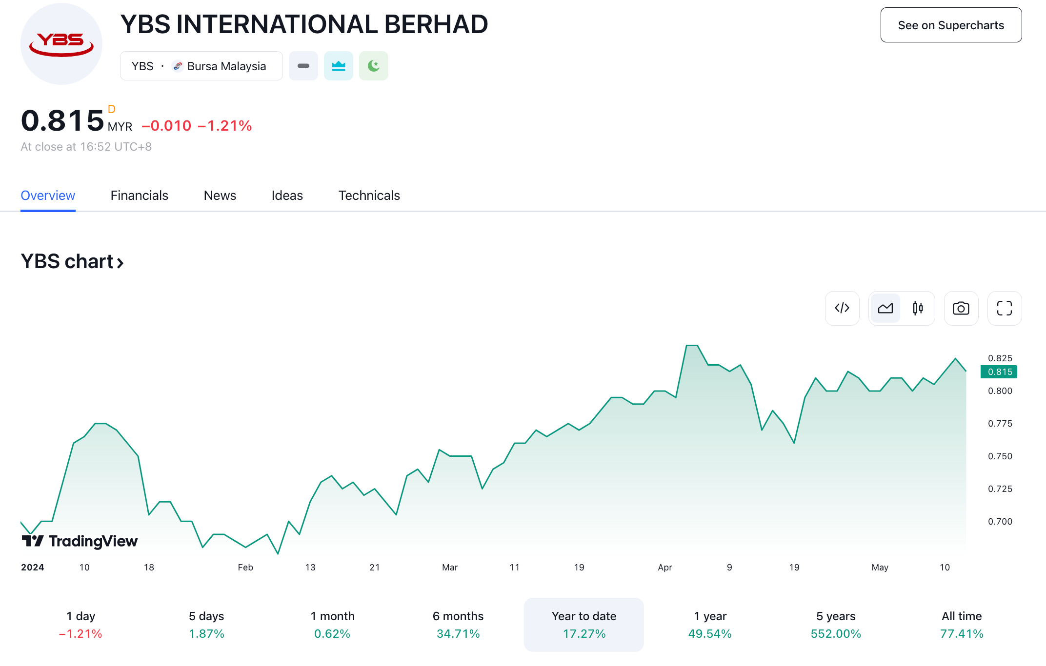Take a chart snapshot with camera icon
Screen dimensions: 1046x666
961,308
